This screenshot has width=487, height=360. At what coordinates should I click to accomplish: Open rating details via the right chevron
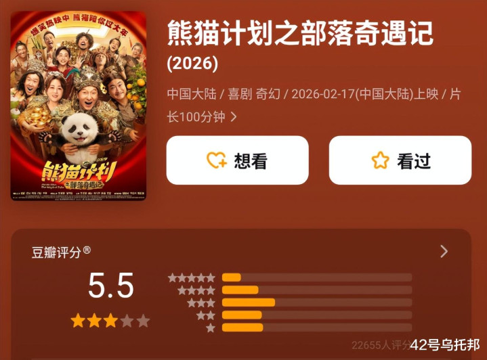[444, 251]
